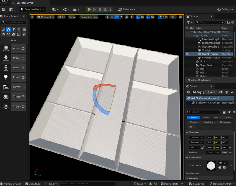The image size is (236, 186).
Task: Select the Pawn item in Place Actors
Action: pyautogui.click(x=13, y=68)
